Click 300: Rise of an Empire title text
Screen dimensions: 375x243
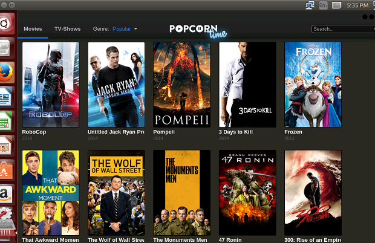pyautogui.click(x=313, y=240)
